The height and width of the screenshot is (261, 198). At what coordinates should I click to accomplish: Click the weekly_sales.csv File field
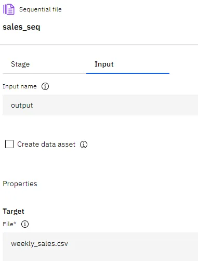point(100,247)
